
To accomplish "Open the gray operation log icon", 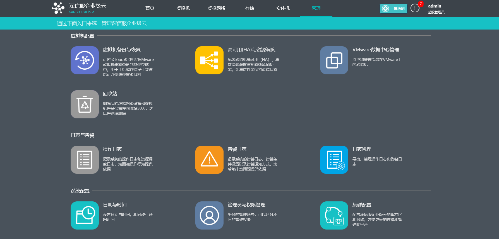I will (x=85, y=160).
